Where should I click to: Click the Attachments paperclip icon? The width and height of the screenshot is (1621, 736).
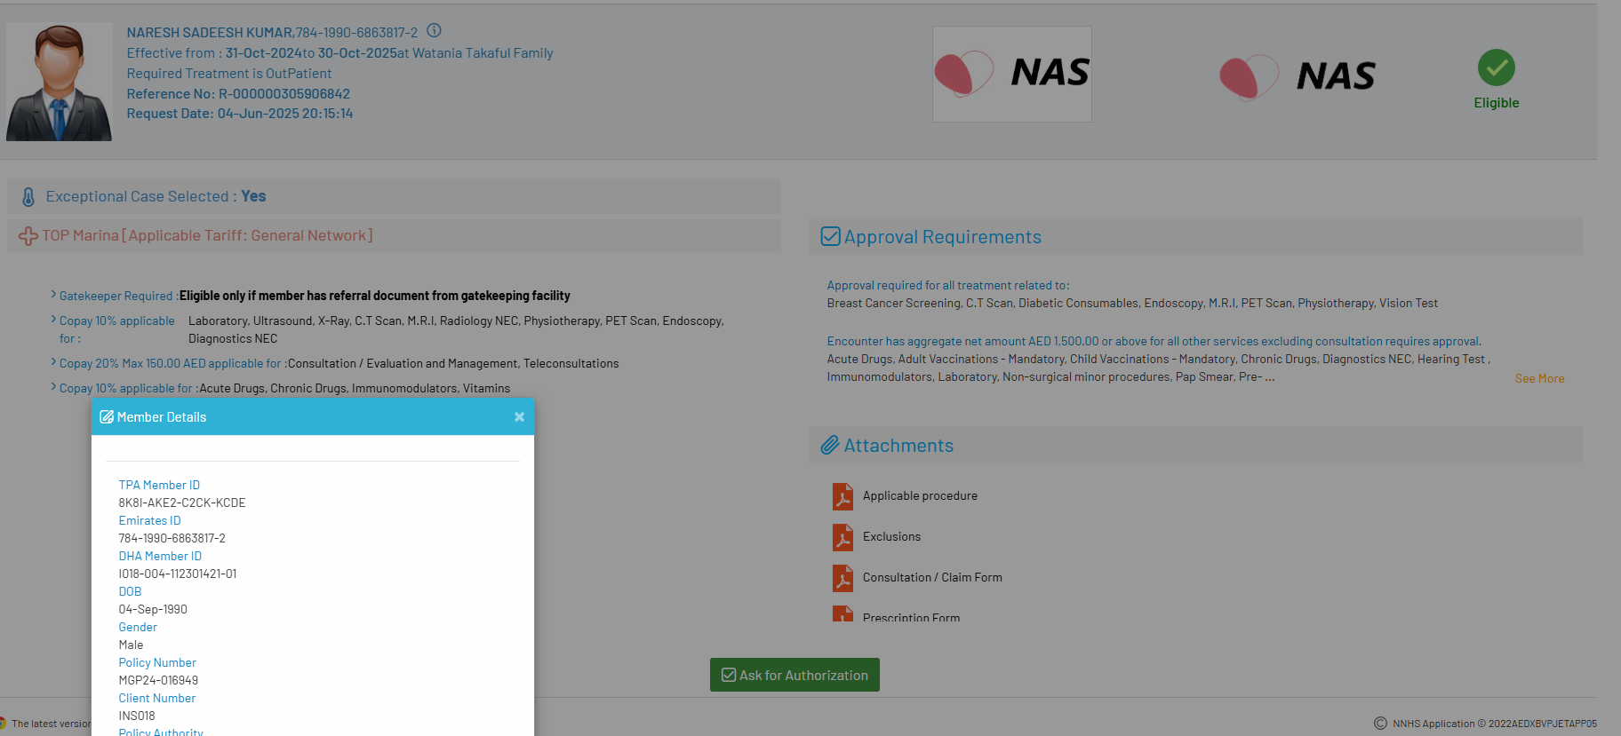829,446
